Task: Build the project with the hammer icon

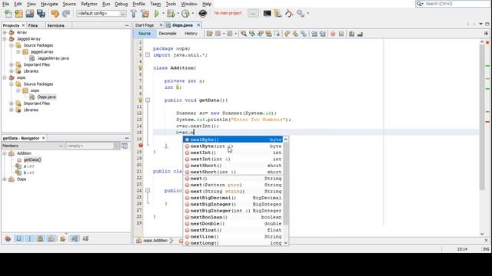Action: pos(134,14)
